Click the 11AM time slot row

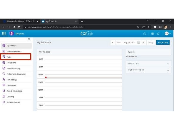[x=80, y=82]
